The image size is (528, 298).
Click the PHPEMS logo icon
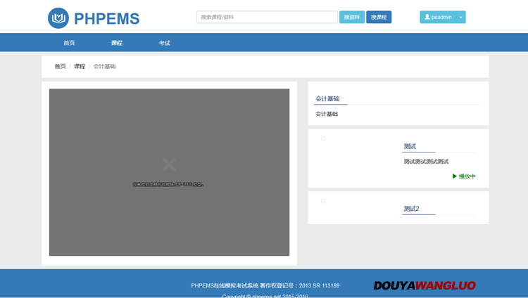[x=58, y=18]
